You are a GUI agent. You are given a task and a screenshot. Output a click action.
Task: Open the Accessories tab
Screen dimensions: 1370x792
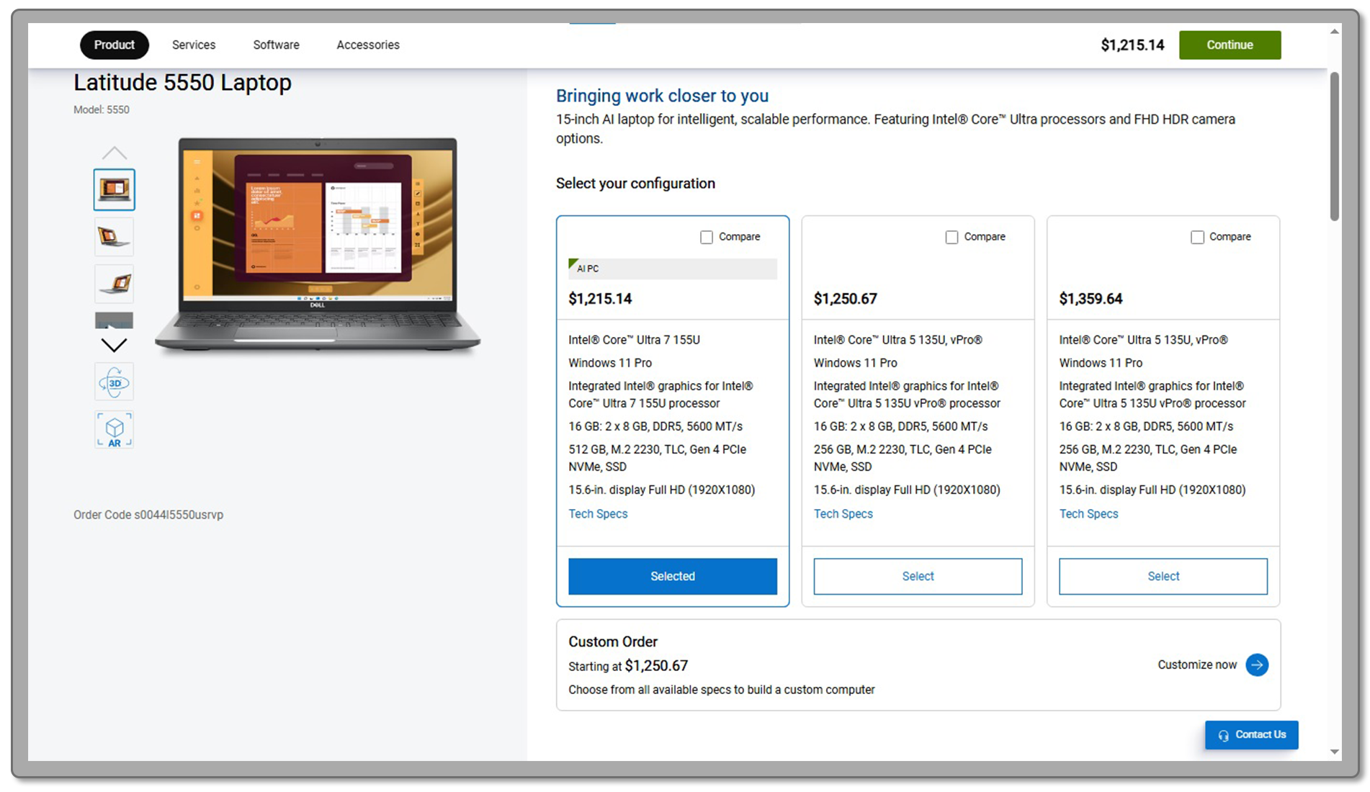point(368,45)
